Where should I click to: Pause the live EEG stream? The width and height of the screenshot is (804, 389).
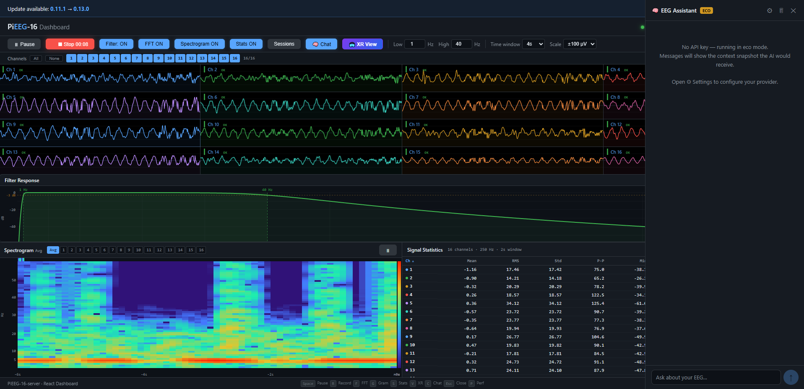(x=24, y=44)
